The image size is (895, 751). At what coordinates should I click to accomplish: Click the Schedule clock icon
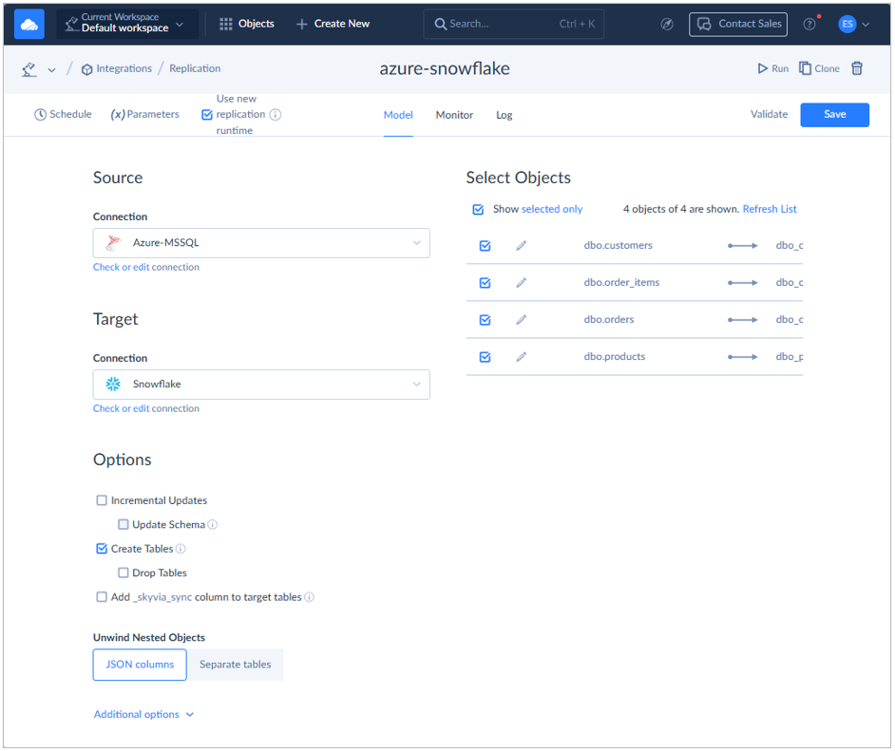coord(40,115)
